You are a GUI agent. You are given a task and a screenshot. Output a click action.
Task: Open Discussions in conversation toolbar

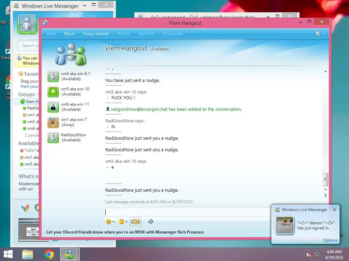[x=172, y=34]
